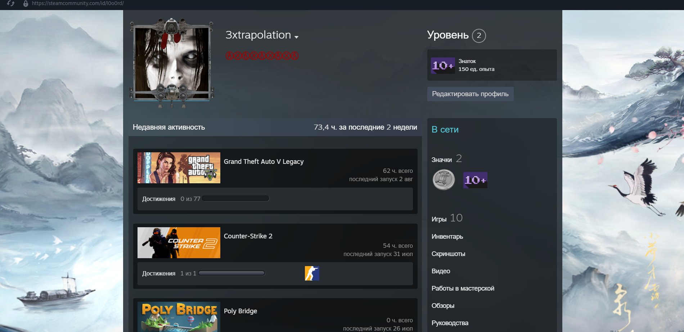Click Достижения label for Counter-Strike 2
684x332 pixels.
point(159,273)
